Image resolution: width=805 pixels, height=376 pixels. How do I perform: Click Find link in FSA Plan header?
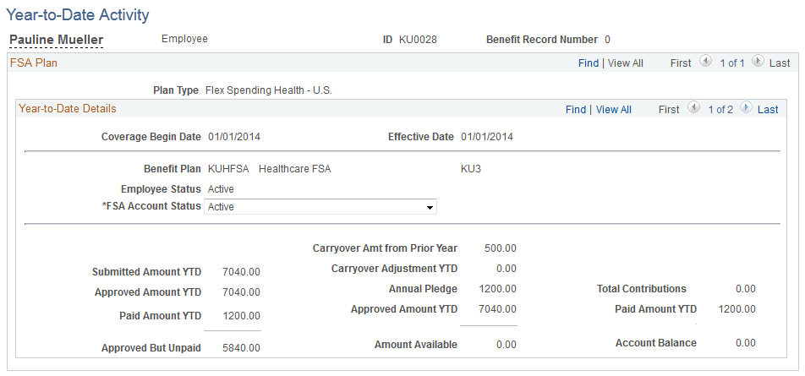(589, 63)
